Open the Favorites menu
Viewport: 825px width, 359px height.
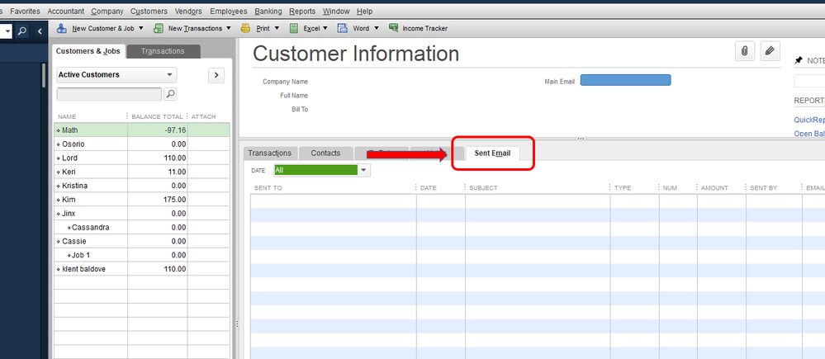tap(25, 11)
